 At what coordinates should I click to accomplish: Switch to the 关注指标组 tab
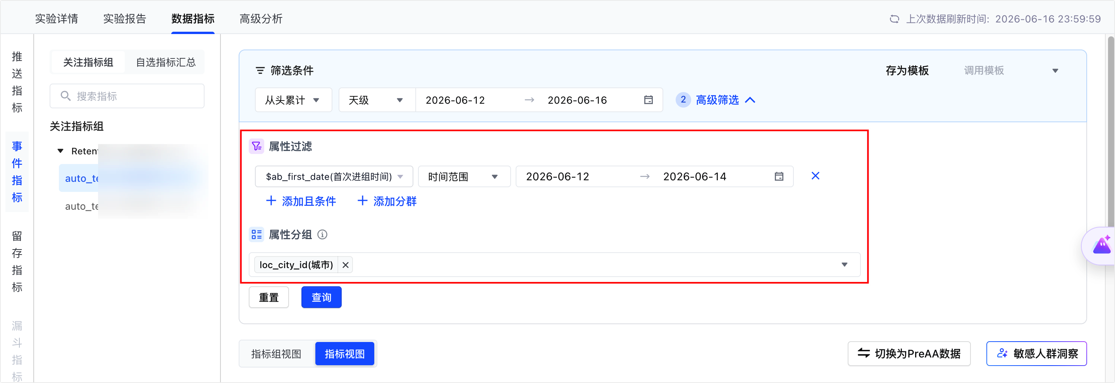pos(88,62)
